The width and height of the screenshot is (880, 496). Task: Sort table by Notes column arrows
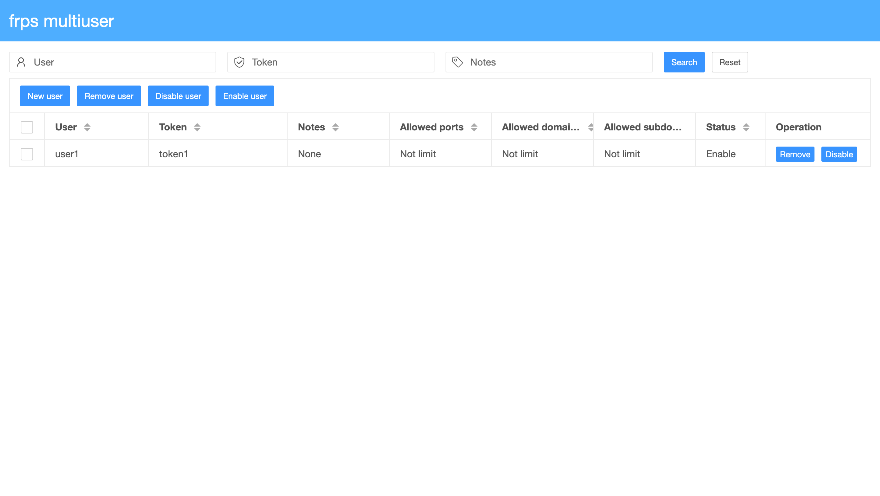(336, 127)
